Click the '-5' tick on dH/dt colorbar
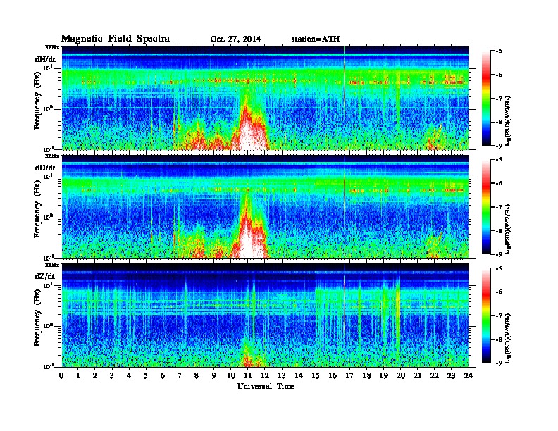The height and width of the screenshot is (431, 558). 499,51
